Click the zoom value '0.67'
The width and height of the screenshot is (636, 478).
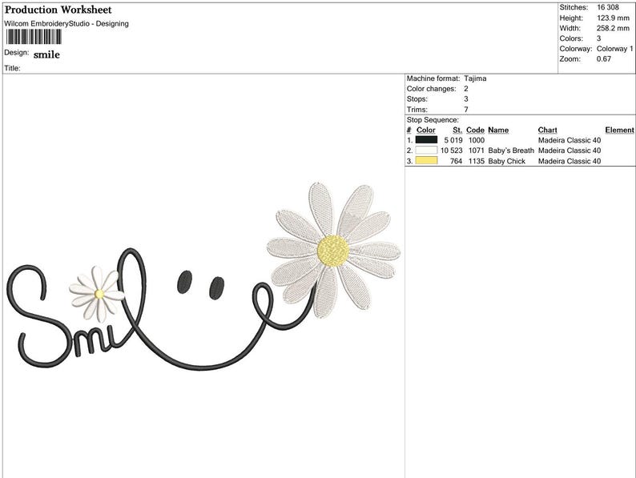point(603,58)
